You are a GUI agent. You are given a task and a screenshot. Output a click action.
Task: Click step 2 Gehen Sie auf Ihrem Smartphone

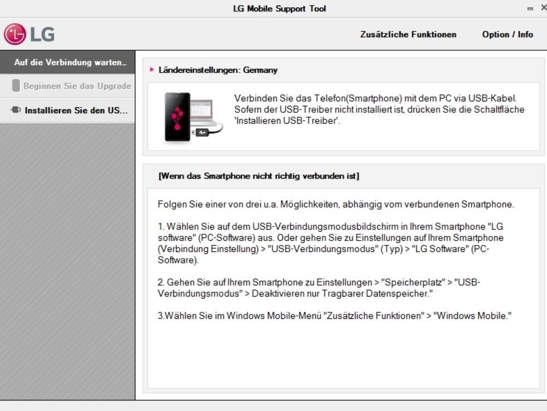[x=319, y=288]
